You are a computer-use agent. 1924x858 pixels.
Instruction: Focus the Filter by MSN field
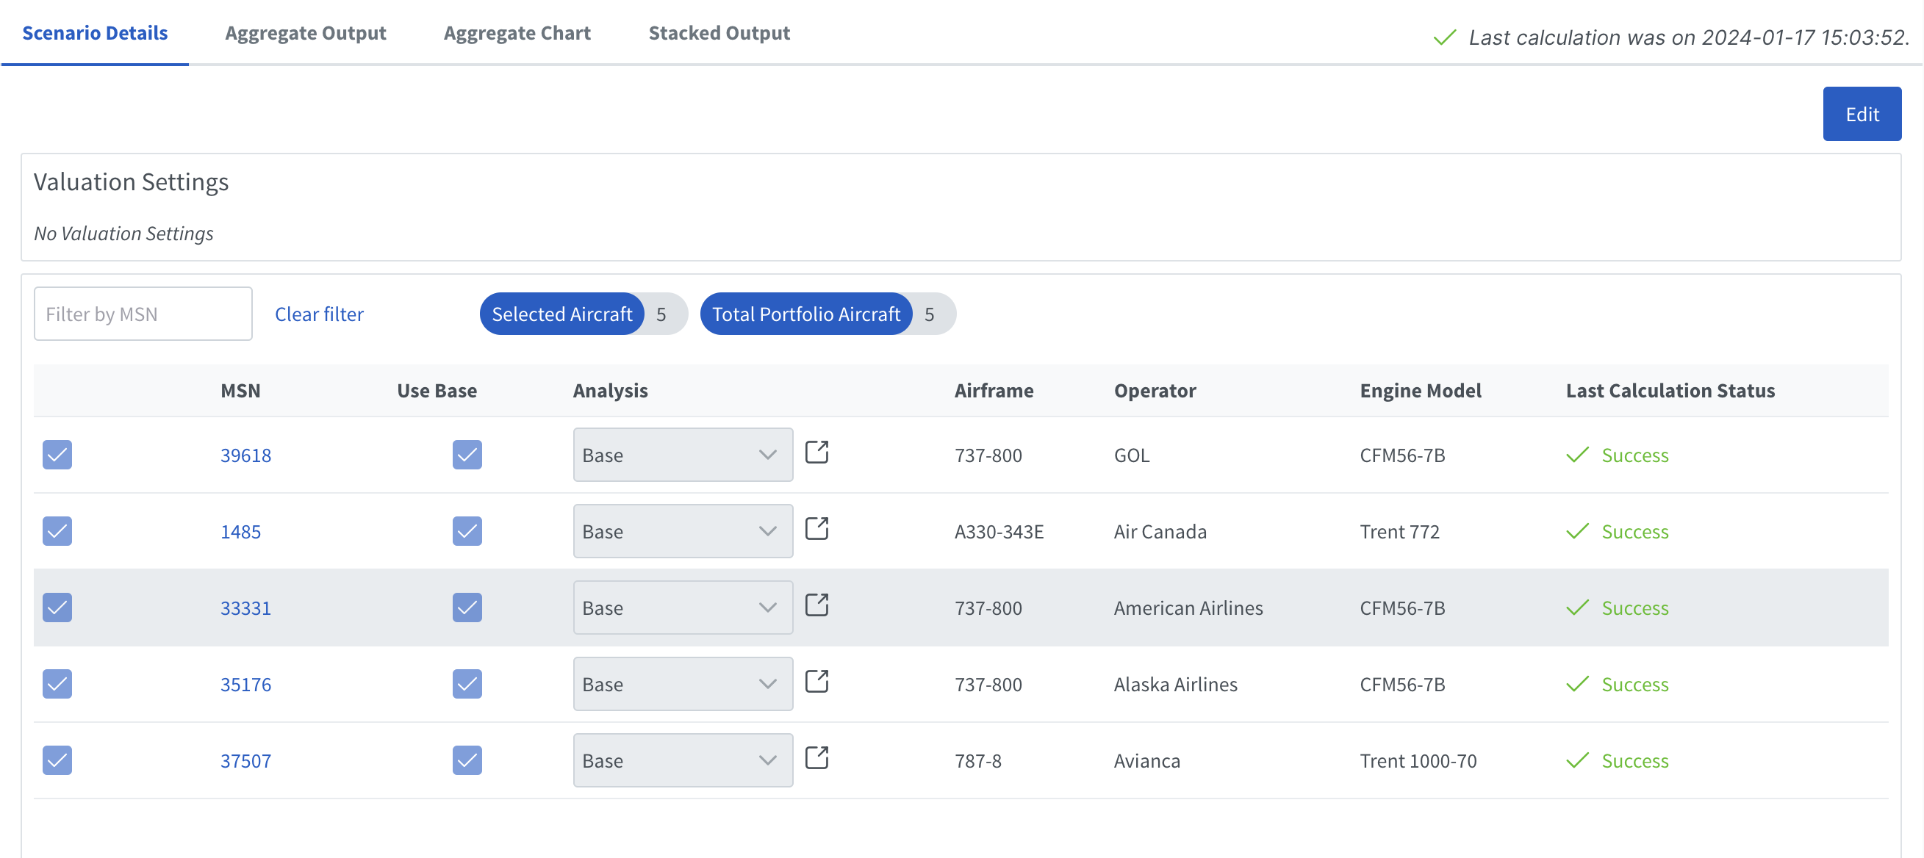click(x=143, y=314)
